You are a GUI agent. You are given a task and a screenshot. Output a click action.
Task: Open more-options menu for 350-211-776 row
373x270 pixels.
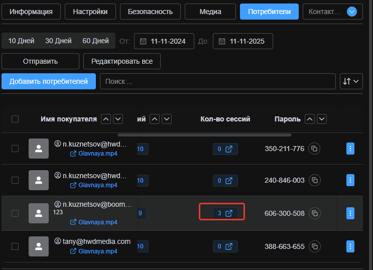(350, 149)
